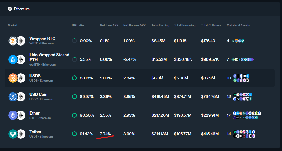Image resolution: width=282 pixels, height=151 pixels.
Task: Click the collateral assets count for Ether
Action: click(229, 115)
